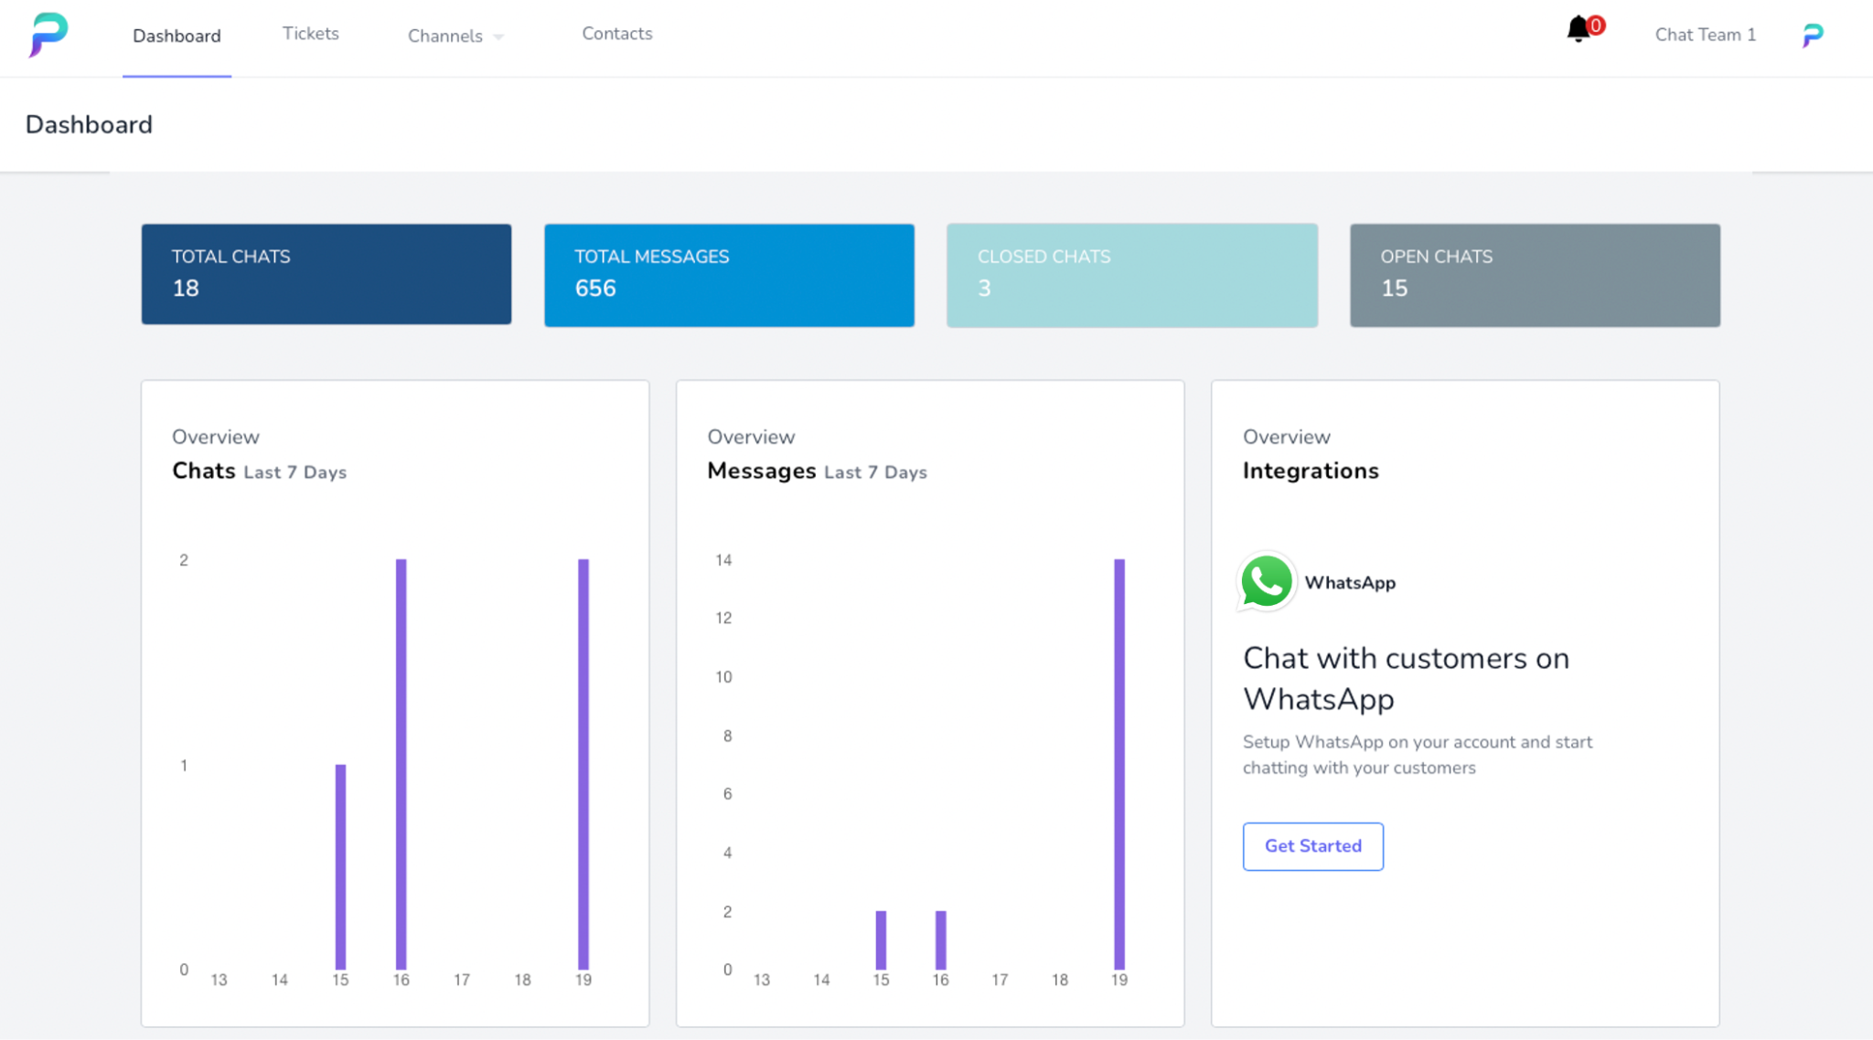Click the TOTAL CHATS metric card
This screenshot has width=1873, height=1040.
326,275
